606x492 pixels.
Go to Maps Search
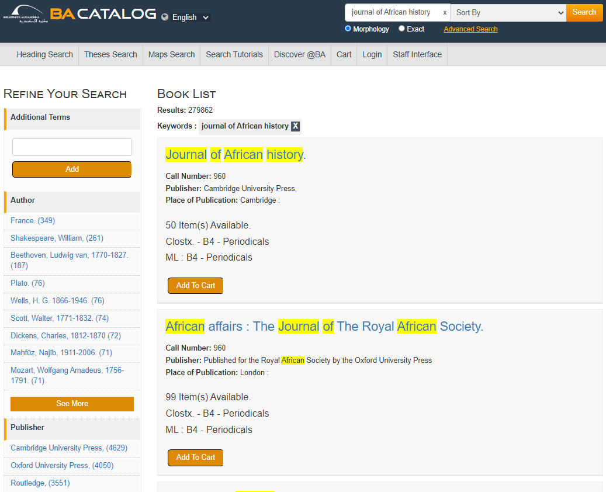pos(171,54)
